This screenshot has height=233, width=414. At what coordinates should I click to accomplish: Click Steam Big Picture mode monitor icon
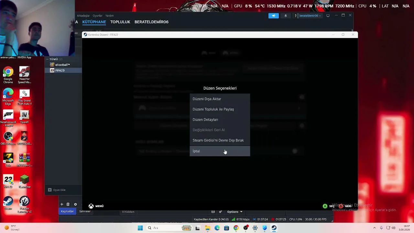[x=328, y=16]
